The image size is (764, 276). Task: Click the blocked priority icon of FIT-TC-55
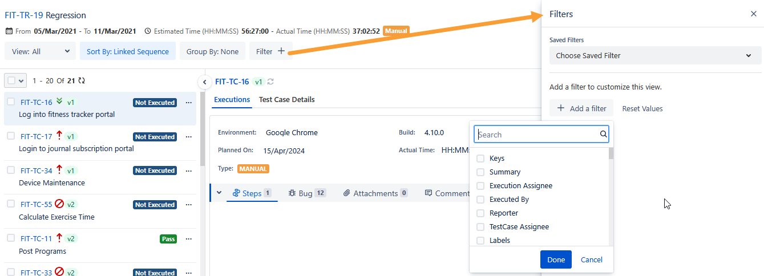[x=59, y=204]
